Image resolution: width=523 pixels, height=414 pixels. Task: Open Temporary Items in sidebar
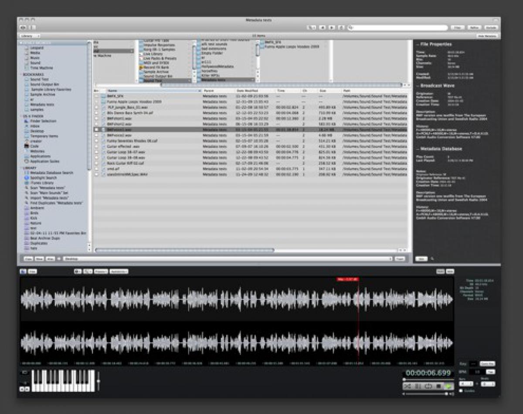tap(44, 136)
